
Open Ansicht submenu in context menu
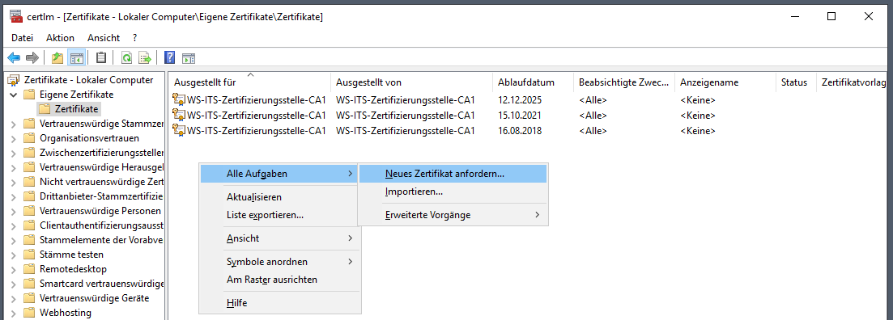click(x=279, y=238)
